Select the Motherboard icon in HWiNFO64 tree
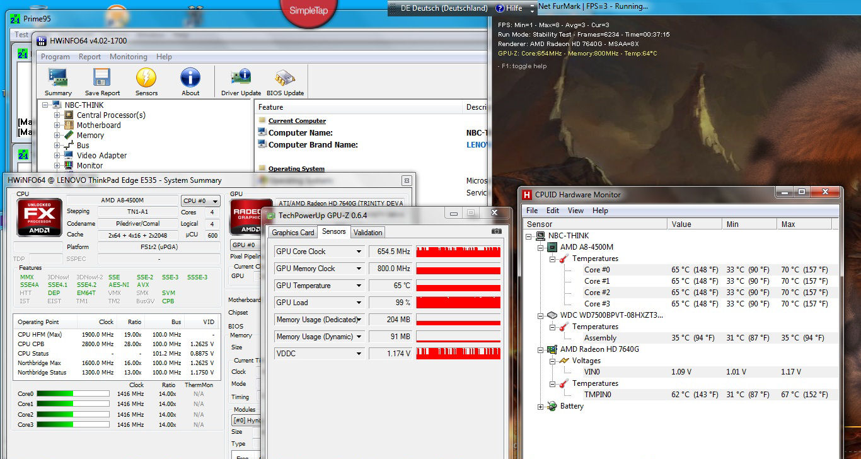This screenshot has width=861, height=459. [x=70, y=125]
